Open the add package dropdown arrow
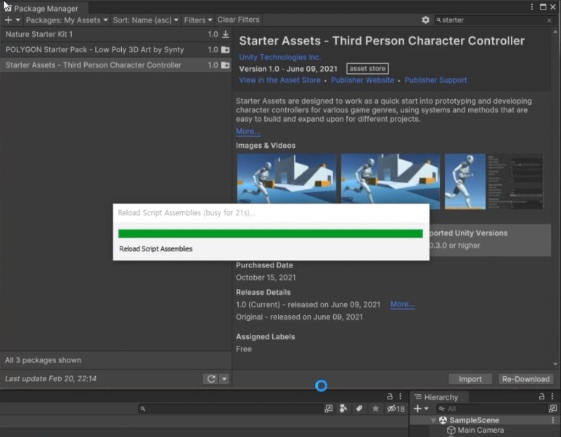This screenshot has width=561, height=437. (x=18, y=20)
